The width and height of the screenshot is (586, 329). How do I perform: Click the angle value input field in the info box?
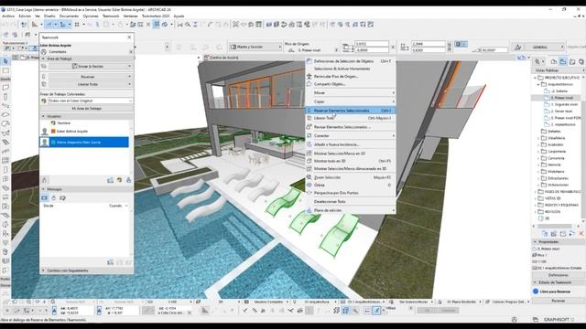pyautogui.click(x=494, y=49)
